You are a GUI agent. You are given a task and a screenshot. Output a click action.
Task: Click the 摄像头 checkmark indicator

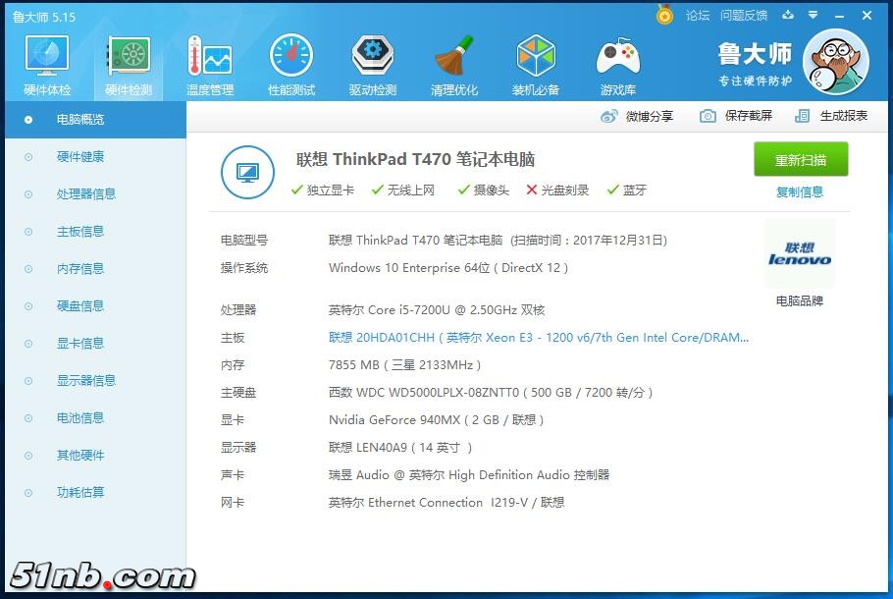point(465,191)
